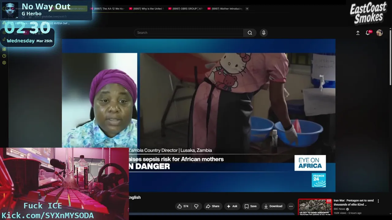
Task: Download the video
Action: click(x=273, y=206)
